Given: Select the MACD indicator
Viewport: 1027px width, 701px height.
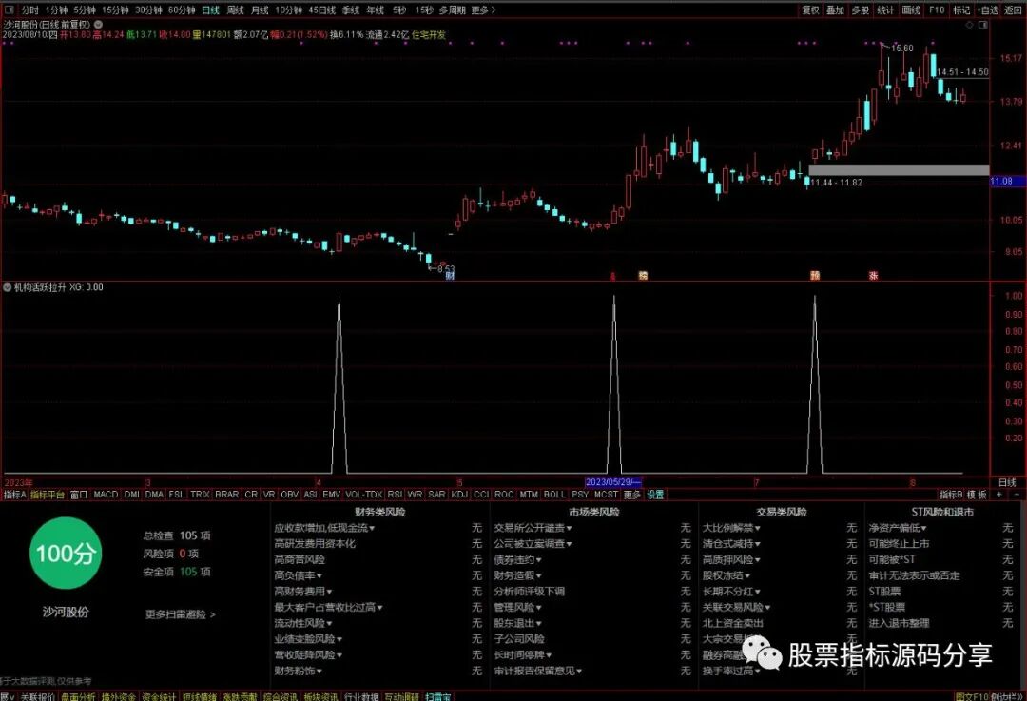Looking at the screenshot, I should (106, 495).
